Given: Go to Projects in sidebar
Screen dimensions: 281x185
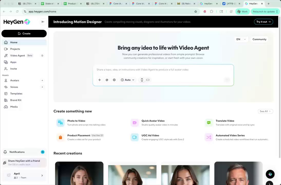Looking at the screenshot, I should point(24,49).
